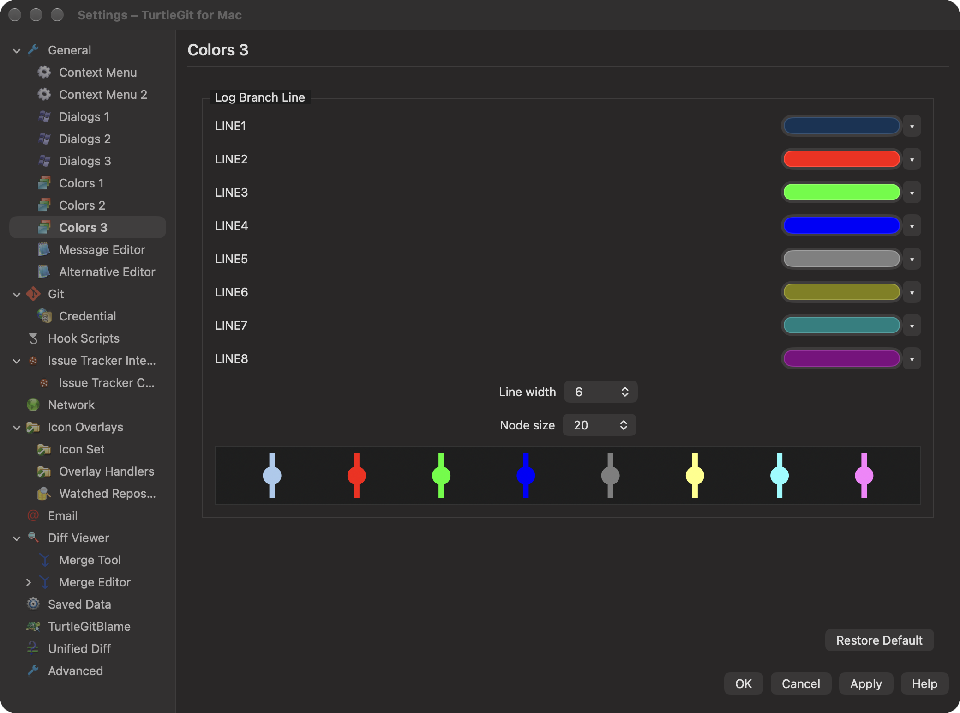Click the Merge Tool branch icon

[44, 560]
